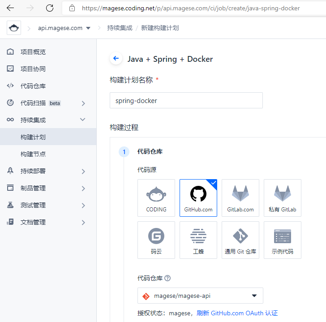
Task: Click the browser forward arrow
Action: (30, 8)
